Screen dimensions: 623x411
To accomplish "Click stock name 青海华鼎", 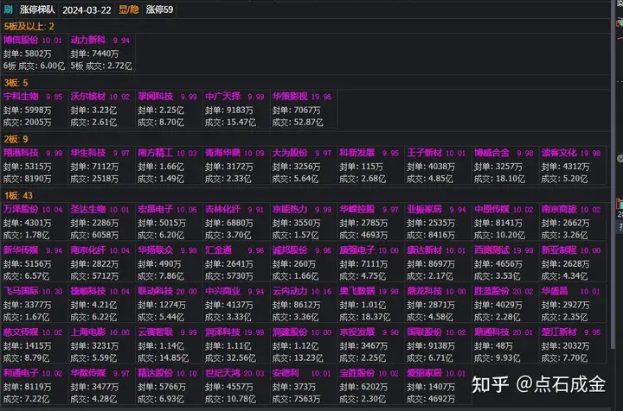I will pyautogui.click(x=222, y=153).
